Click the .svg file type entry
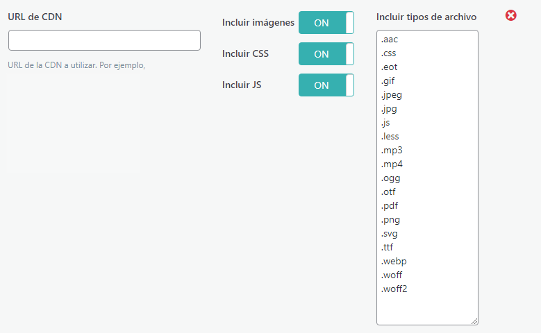541x333 pixels. (x=389, y=234)
